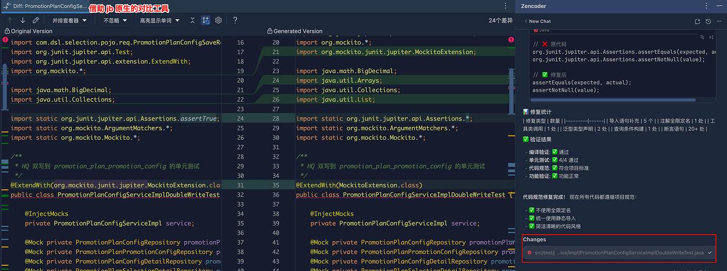727x271 pixels.
Task: Start a new chat with plus bubble icon
Action: [x=697, y=21]
